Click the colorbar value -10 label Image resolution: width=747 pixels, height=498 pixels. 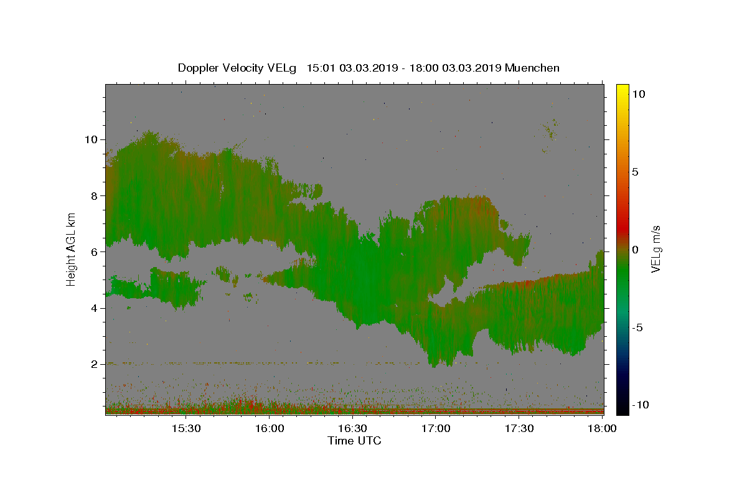[639, 405]
